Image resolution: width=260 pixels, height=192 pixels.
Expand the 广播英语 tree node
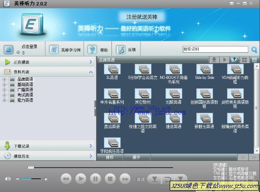[5, 90]
